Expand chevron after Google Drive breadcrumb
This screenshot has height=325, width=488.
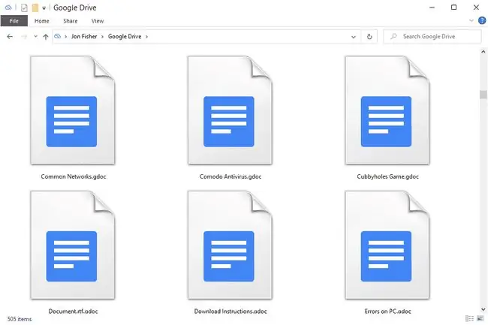146,37
